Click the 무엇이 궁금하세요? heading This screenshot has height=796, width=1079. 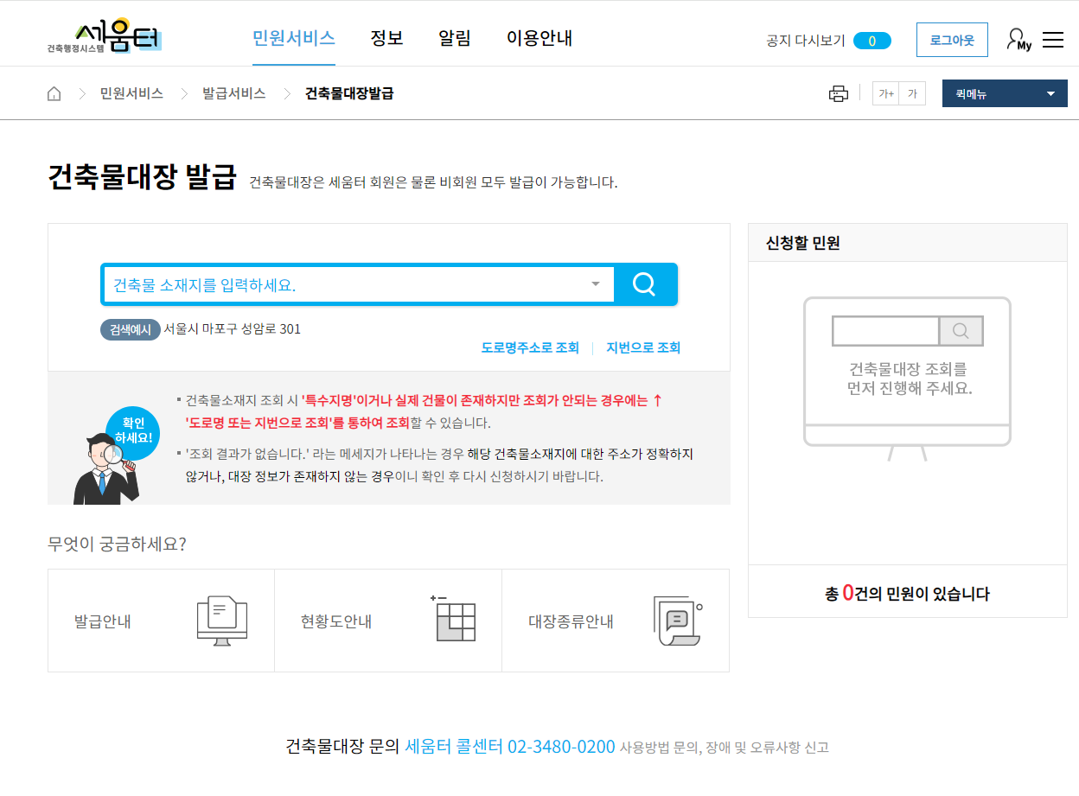[118, 544]
